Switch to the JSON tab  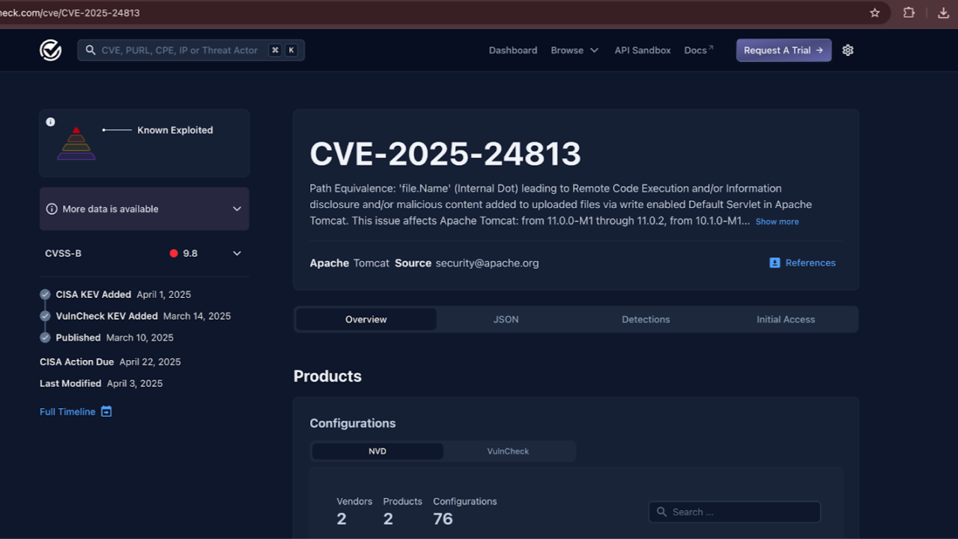[x=506, y=319]
